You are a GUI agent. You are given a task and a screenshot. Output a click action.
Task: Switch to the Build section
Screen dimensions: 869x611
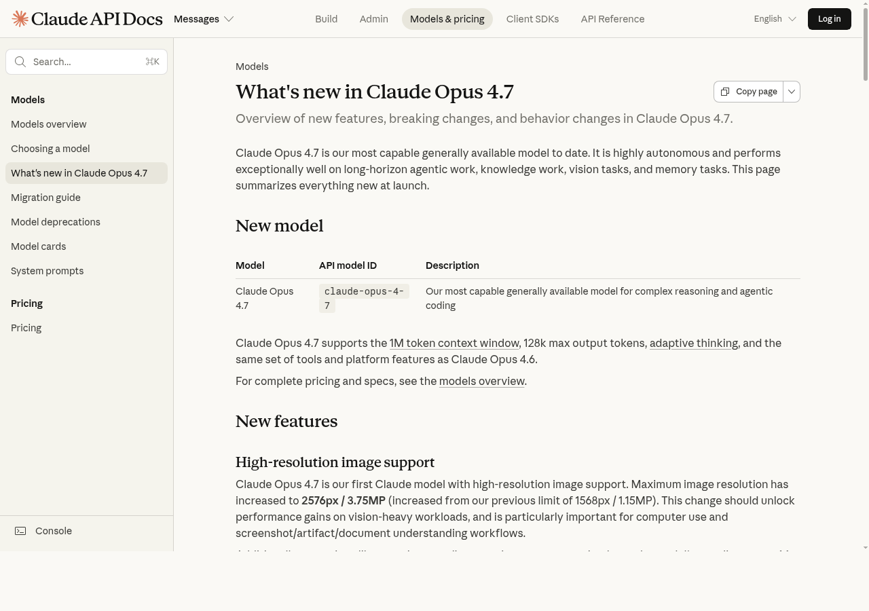click(x=326, y=18)
